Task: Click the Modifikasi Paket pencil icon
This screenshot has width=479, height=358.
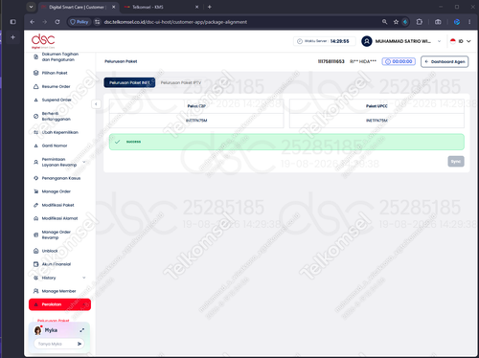Action: pyautogui.click(x=35, y=205)
